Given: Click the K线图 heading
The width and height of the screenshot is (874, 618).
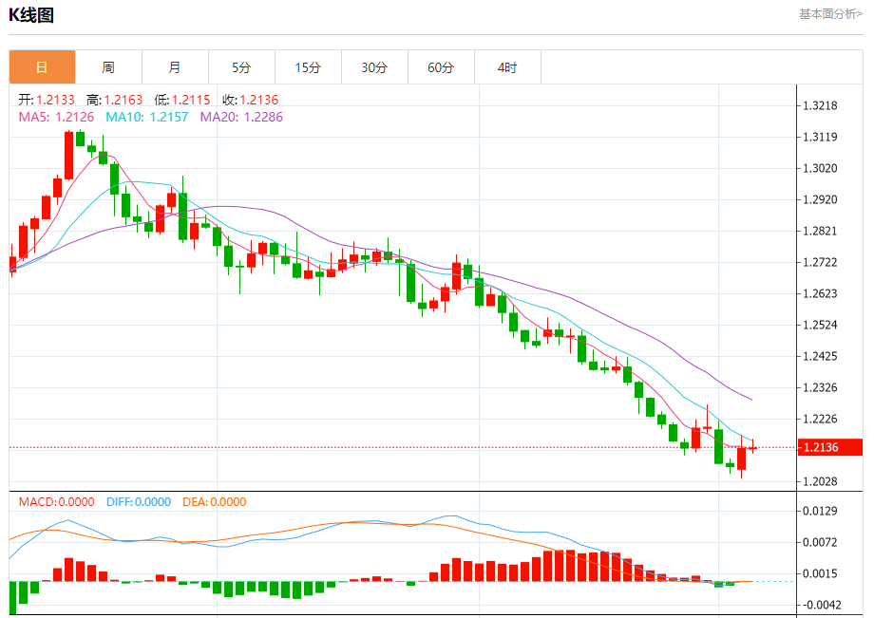Looking at the screenshot, I should point(31,15).
